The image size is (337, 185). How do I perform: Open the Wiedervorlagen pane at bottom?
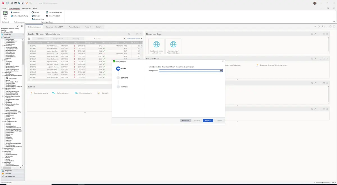coord(12,176)
